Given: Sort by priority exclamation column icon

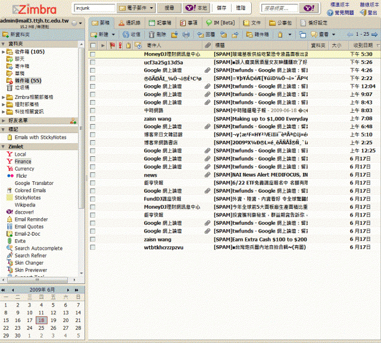Looking at the screenshot, I should (x=120, y=45).
